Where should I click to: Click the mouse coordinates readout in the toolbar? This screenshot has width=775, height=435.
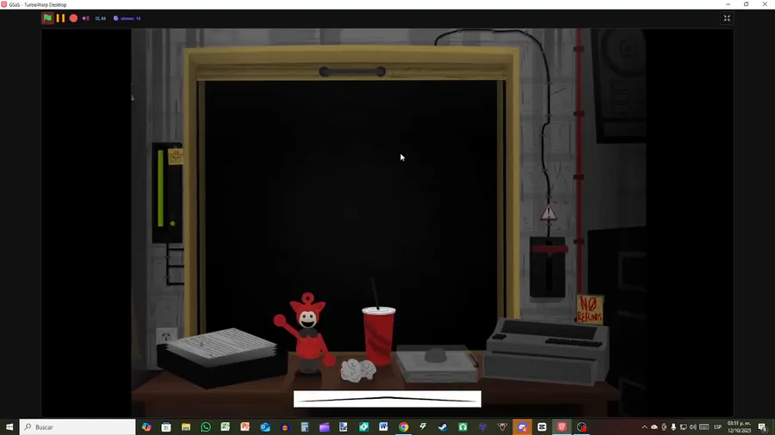click(x=101, y=18)
